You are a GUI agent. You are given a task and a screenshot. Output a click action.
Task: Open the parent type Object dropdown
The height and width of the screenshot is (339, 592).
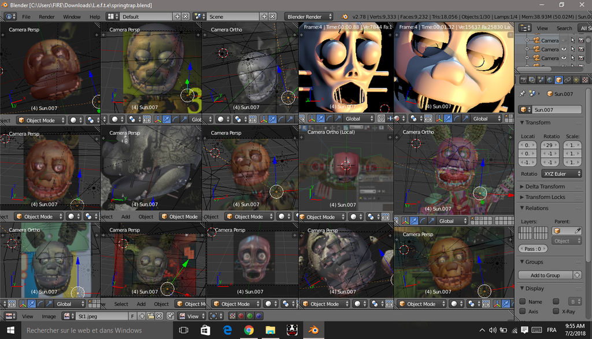[x=567, y=240]
